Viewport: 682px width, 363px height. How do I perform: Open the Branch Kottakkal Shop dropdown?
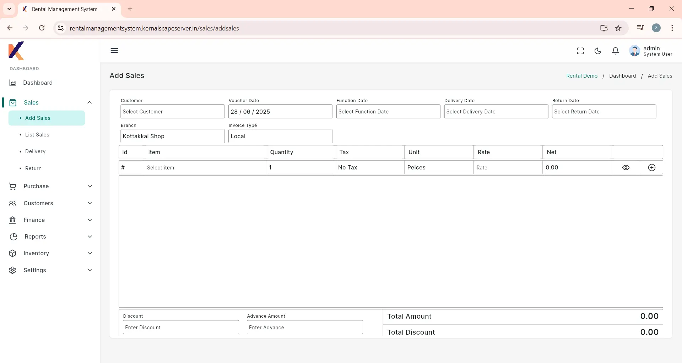pyautogui.click(x=173, y=136)
